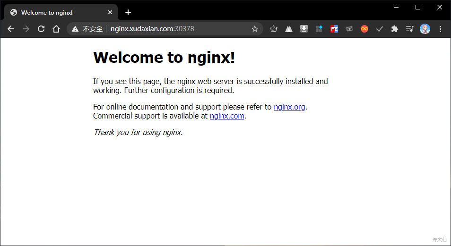Click the blue squares extension icon
The height and width of the screenshot is (246, 451).
[x=319, y=29]
